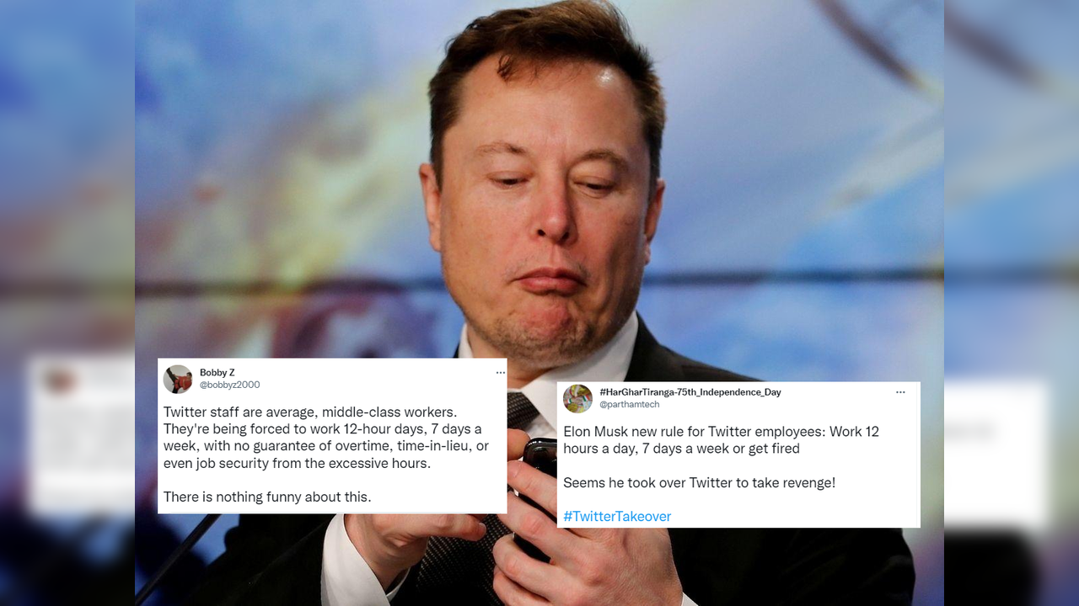Open the @bobbyz2000 handle
This screenshot has height=606, width=1079.
tap(229, 385)
